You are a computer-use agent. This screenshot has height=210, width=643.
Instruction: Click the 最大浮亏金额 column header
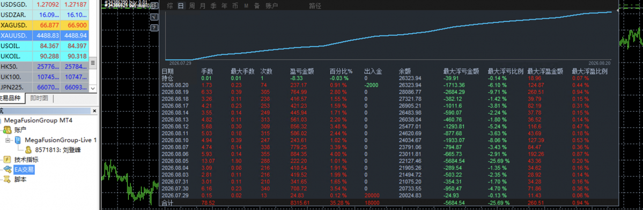click(461, 71)
